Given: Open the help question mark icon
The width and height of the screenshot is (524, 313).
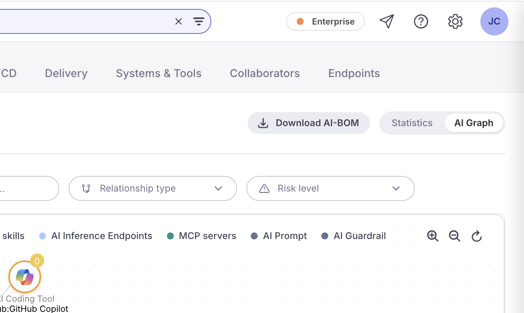Looking at the screenshot, I should 421,21.
